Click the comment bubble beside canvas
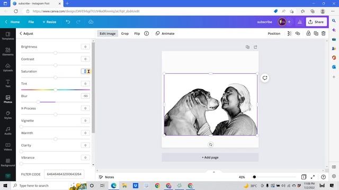Image resolution: width=339 pixels, height=190 pixels. (265, 78)
